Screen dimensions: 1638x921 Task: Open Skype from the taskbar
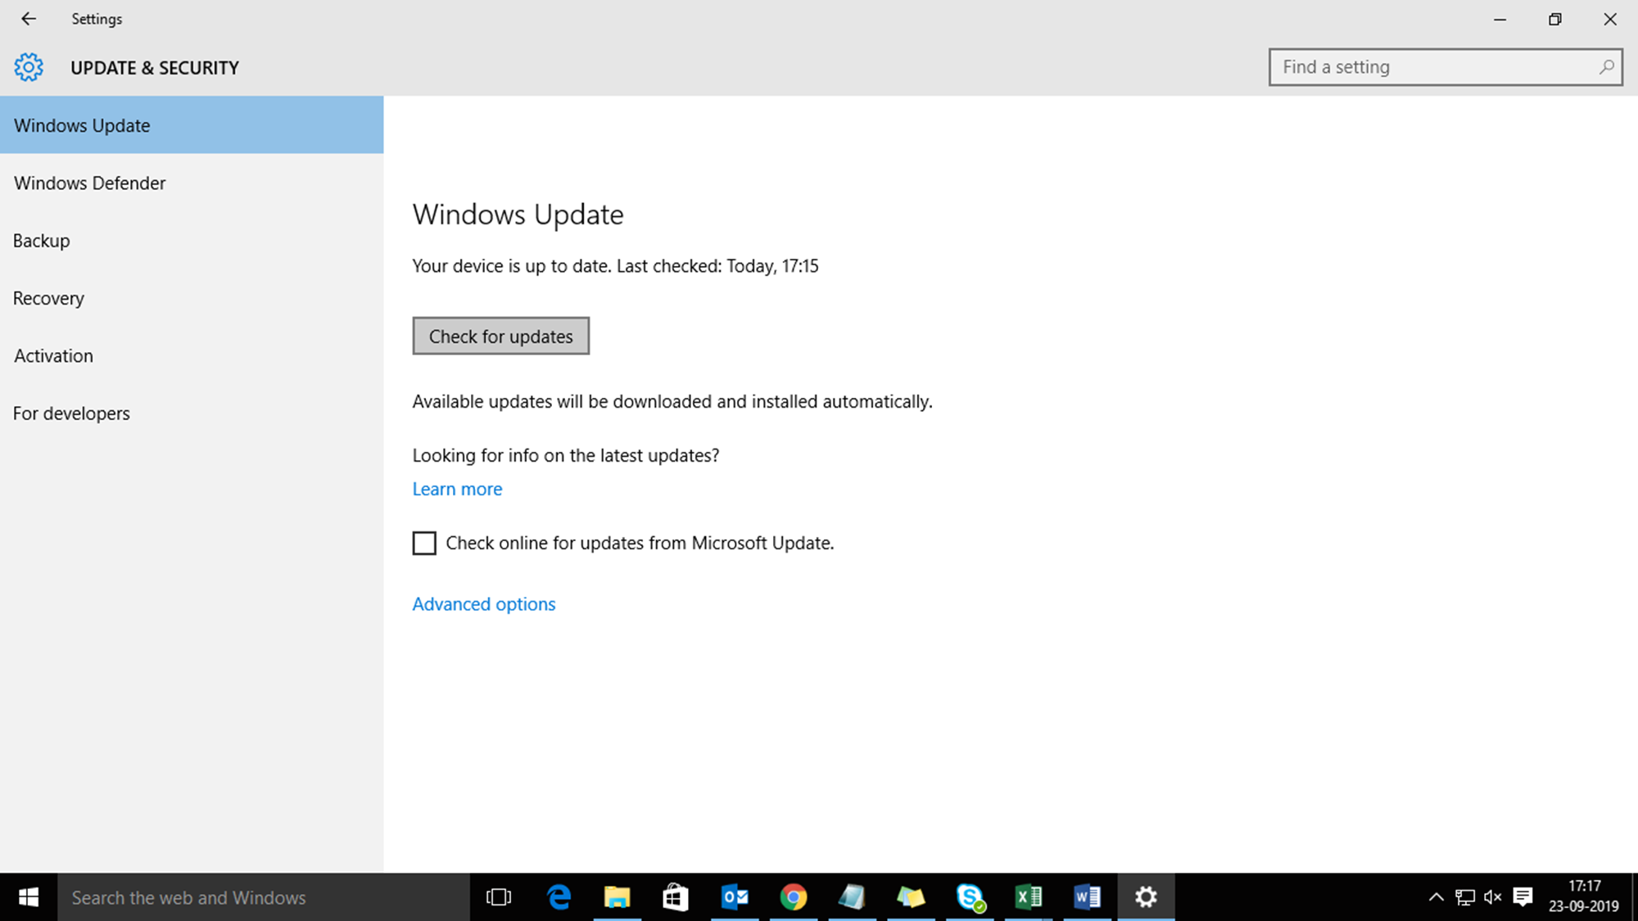[x=970, y=896]
